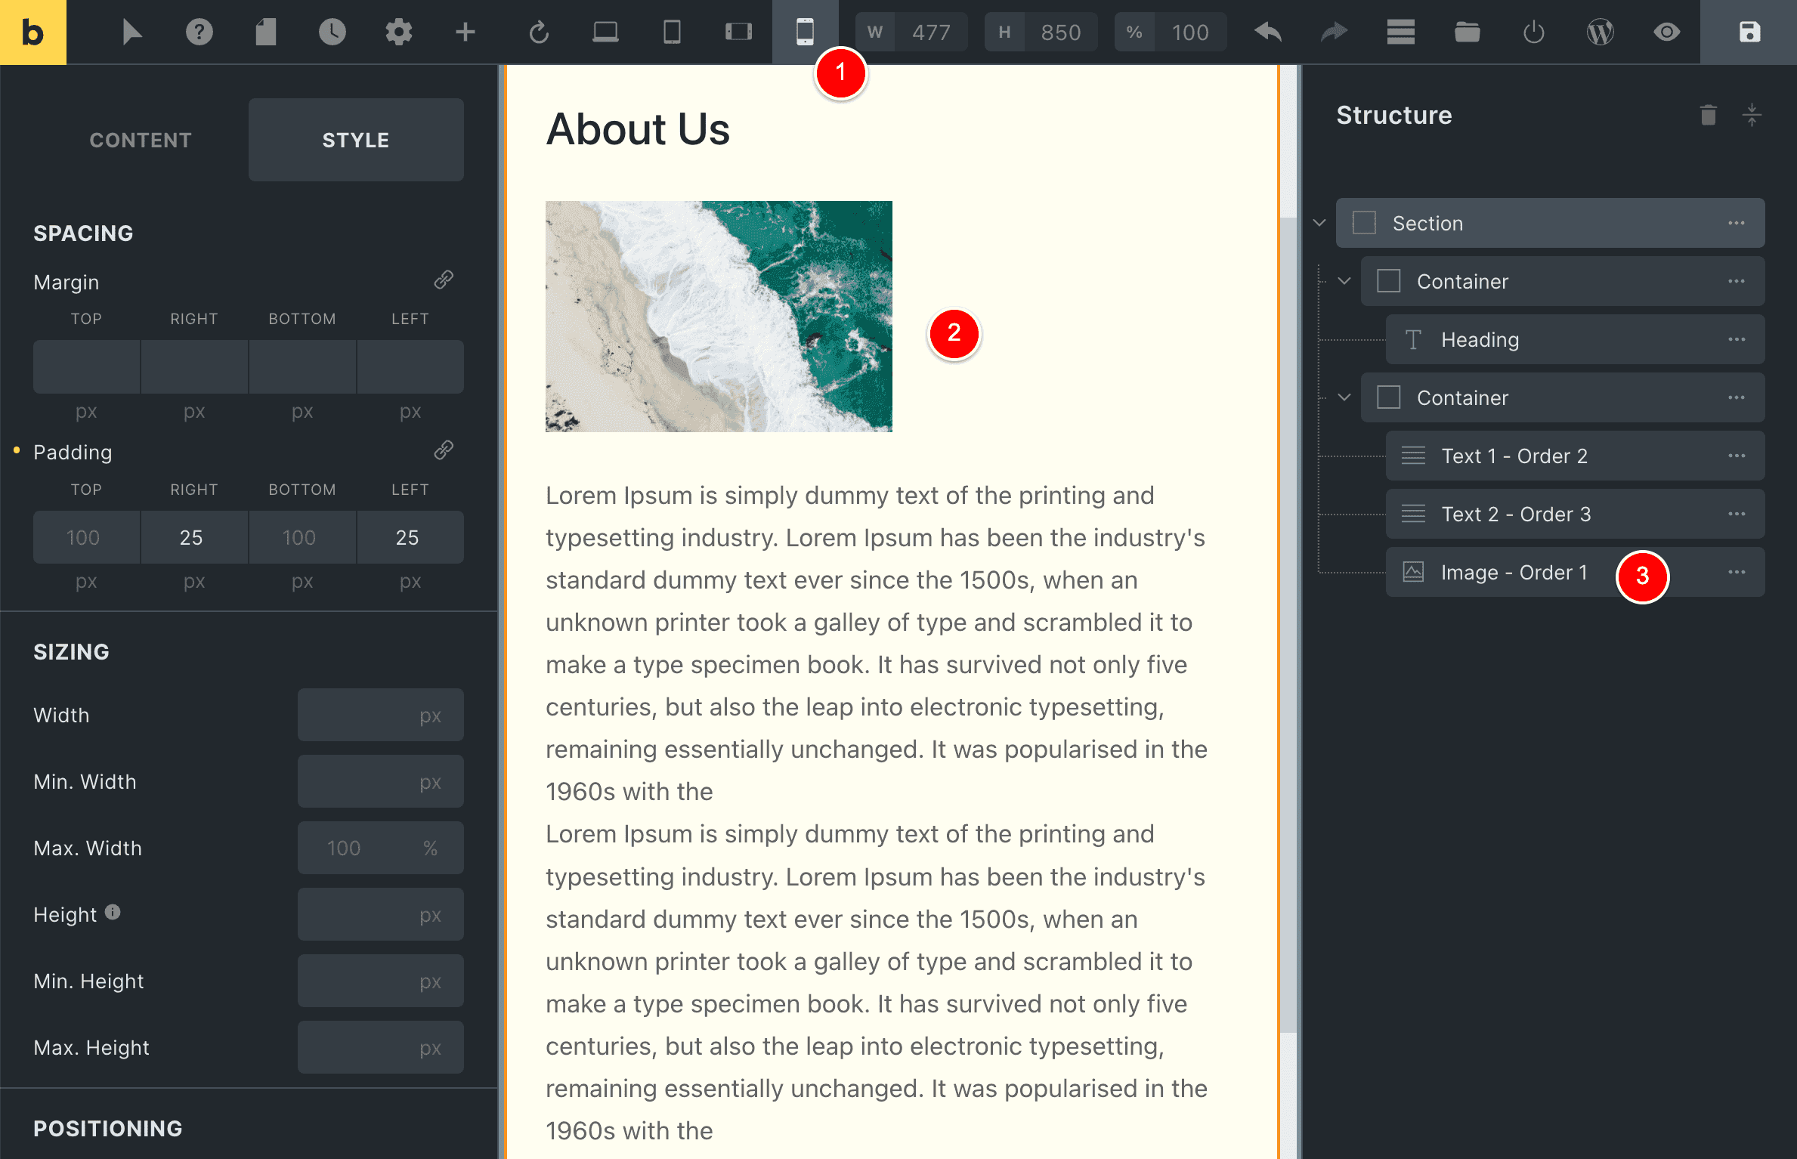Viewport: 1797px width, 1159px height.
Task: Select the Heading item in Structure
Action: 1575,339
